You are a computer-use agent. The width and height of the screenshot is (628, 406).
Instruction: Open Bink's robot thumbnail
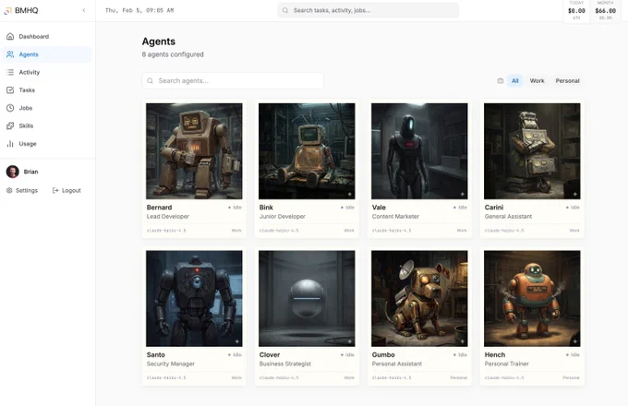(307, 151)
